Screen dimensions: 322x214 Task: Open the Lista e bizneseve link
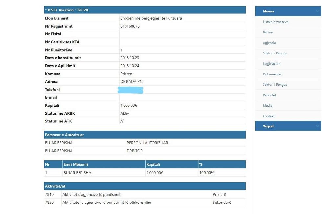tap(275, 22)
